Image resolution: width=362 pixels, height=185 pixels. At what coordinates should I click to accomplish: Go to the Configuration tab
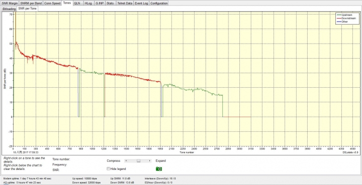pos(159,3)
